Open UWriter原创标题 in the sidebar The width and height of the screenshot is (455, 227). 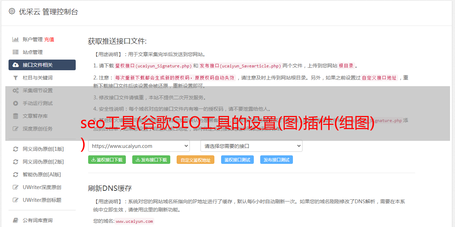point(42,200)
